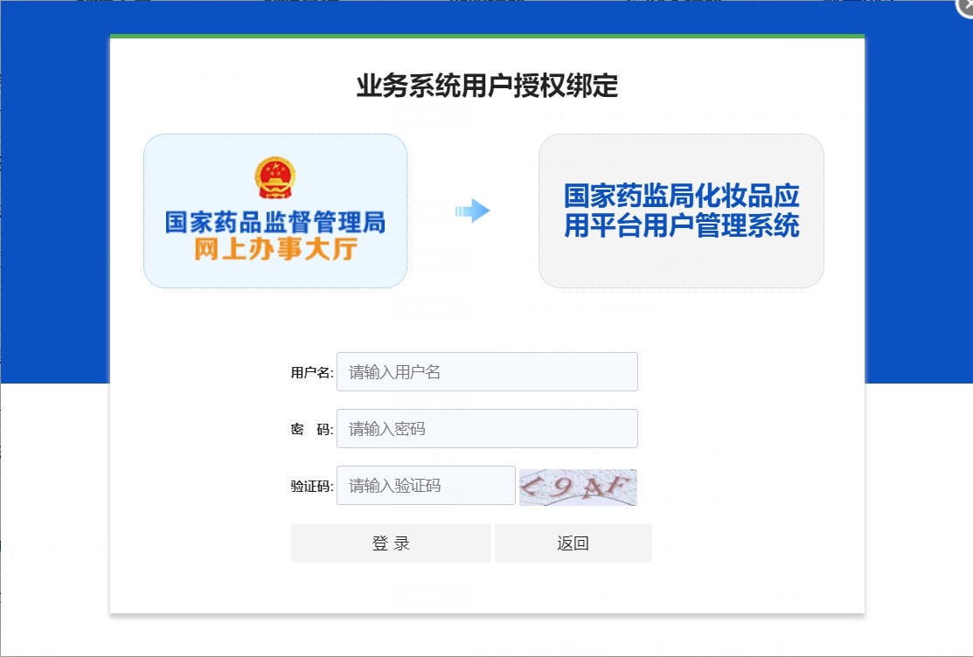Screen dimensions: 973x657
Task: Click the national emblem logo icon
Action: [274, 176]
